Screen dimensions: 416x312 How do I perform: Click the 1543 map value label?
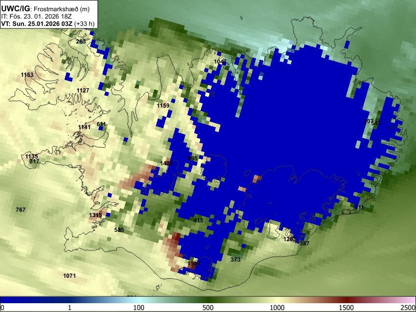click(194, 264)
